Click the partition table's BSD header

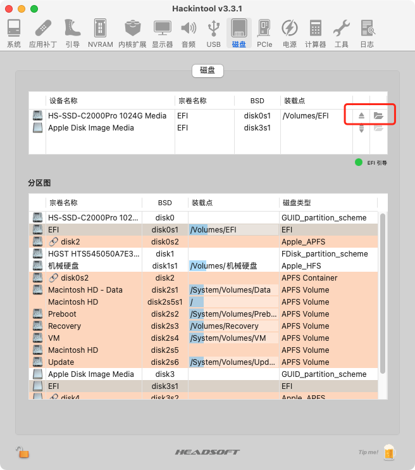(x=165, y=203)
